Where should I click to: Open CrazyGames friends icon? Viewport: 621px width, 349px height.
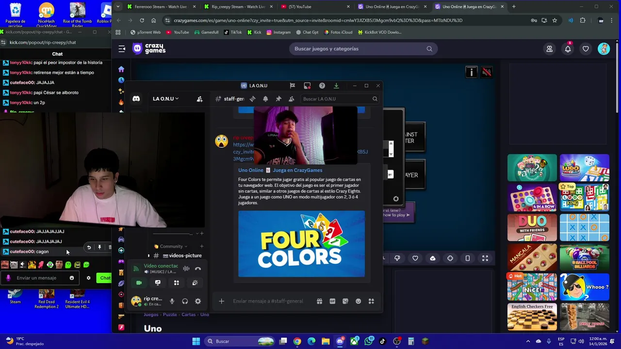[549, 49]
